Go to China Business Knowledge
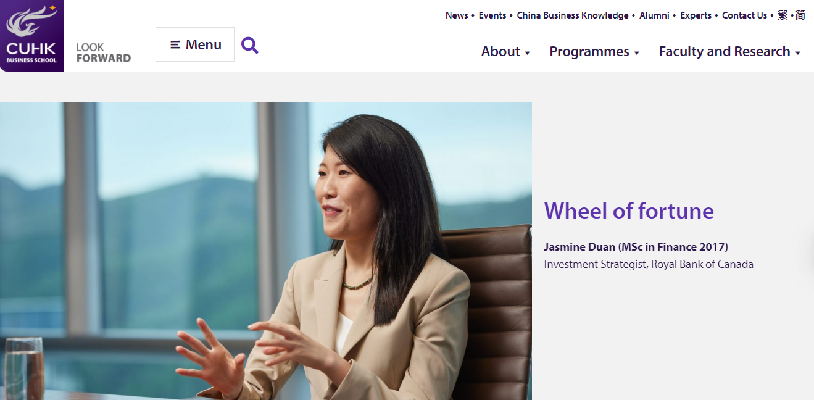Viewport: 814px width, 400px height. pos(573,15)
